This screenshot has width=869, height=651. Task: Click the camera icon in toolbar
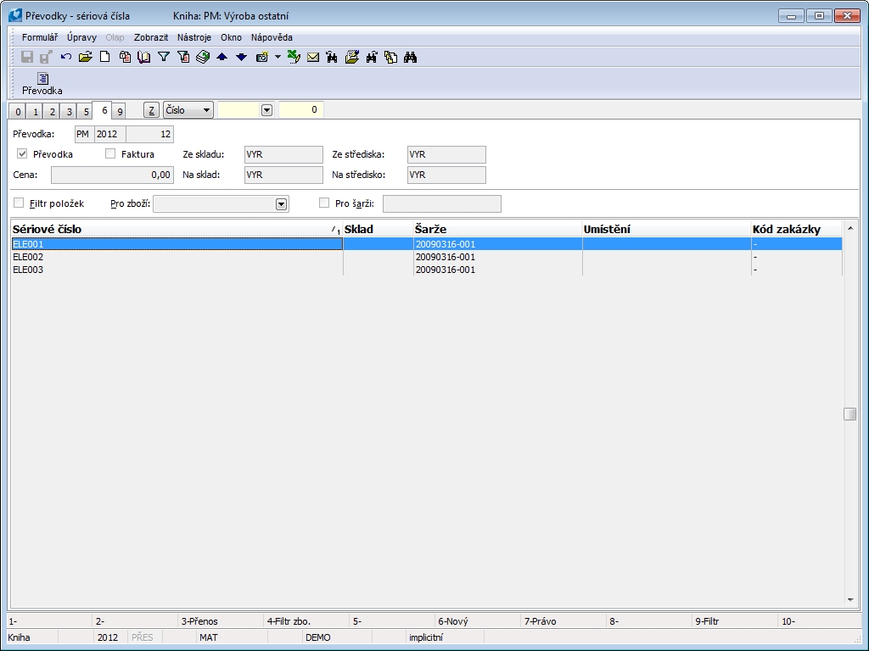[262, 58]
